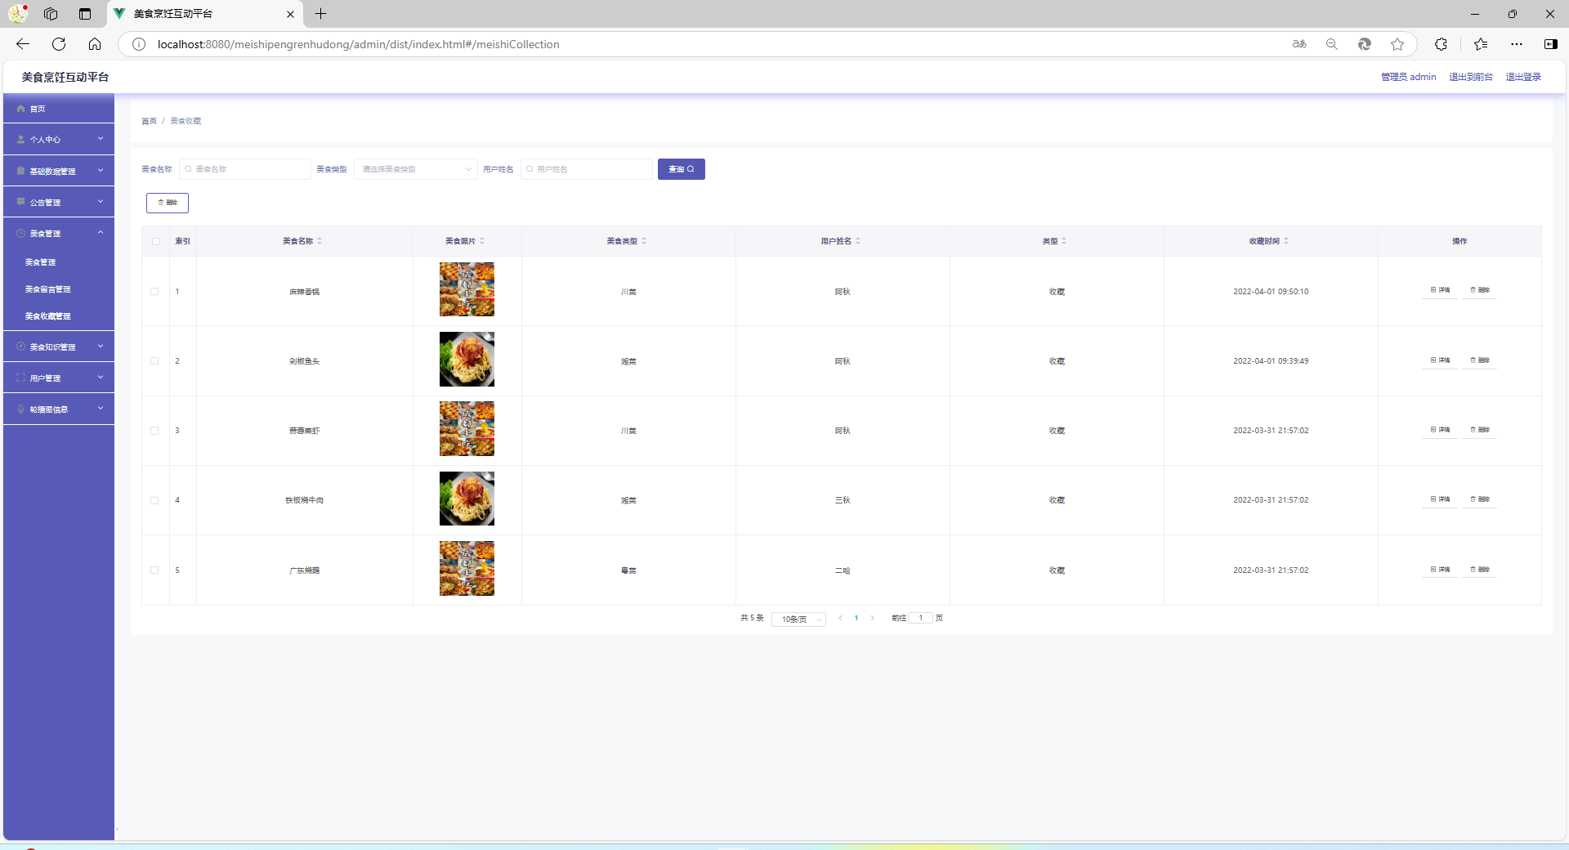Screen dimensions: 1569x850
Task: View 详情 for the 剁椒鱼头 row
Action: point(1440,360)
